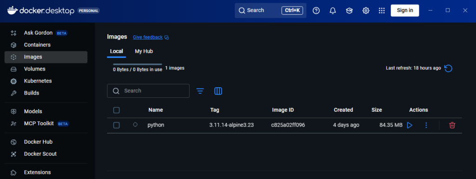Image resolution: width=476 pixels, height=179 pixels.
Task: Select Images in the sidebar
Action: pyautogui.click(x=46, y=57)
